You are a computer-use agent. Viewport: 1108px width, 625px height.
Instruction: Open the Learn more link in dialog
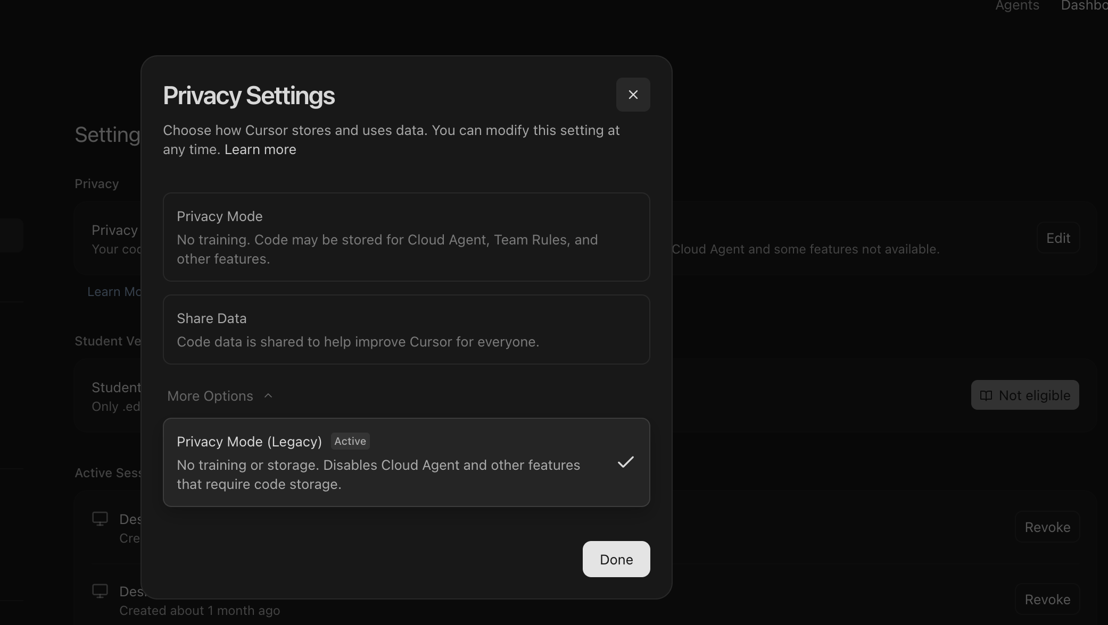(x=260, y=150)
